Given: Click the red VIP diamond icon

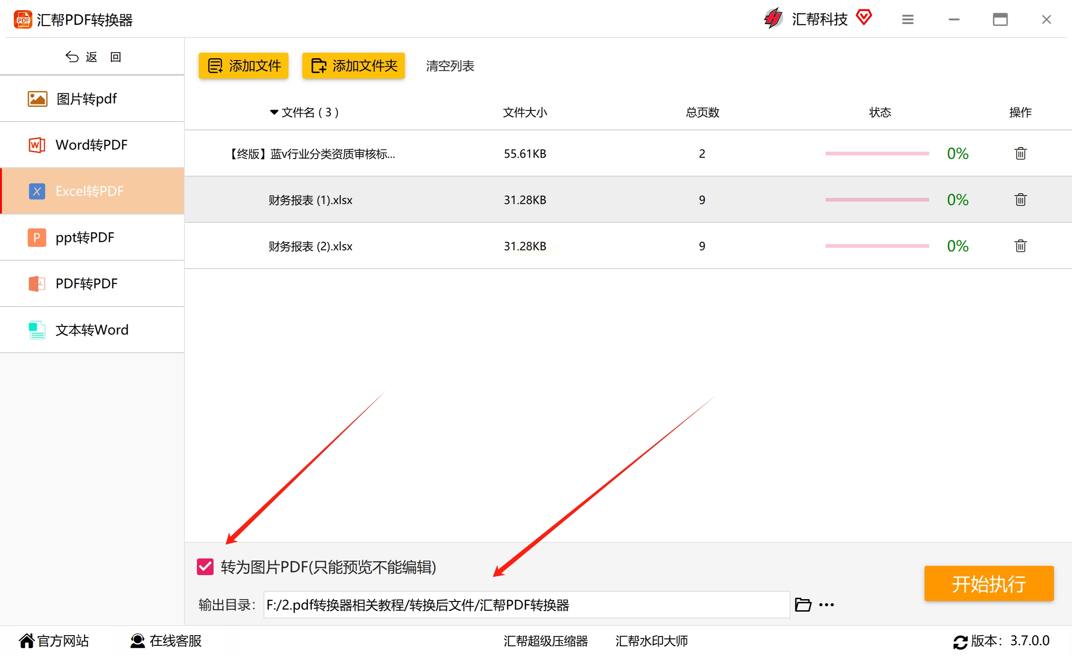Looking at the screenshot, I should [864, 18].
